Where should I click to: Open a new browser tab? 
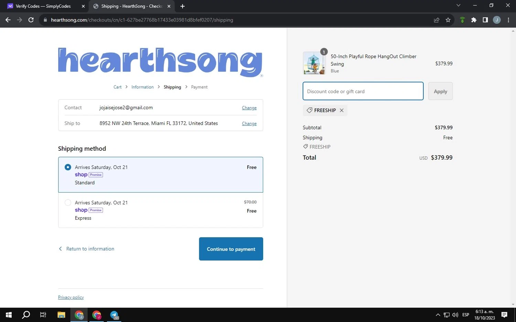tap(182, 6)
